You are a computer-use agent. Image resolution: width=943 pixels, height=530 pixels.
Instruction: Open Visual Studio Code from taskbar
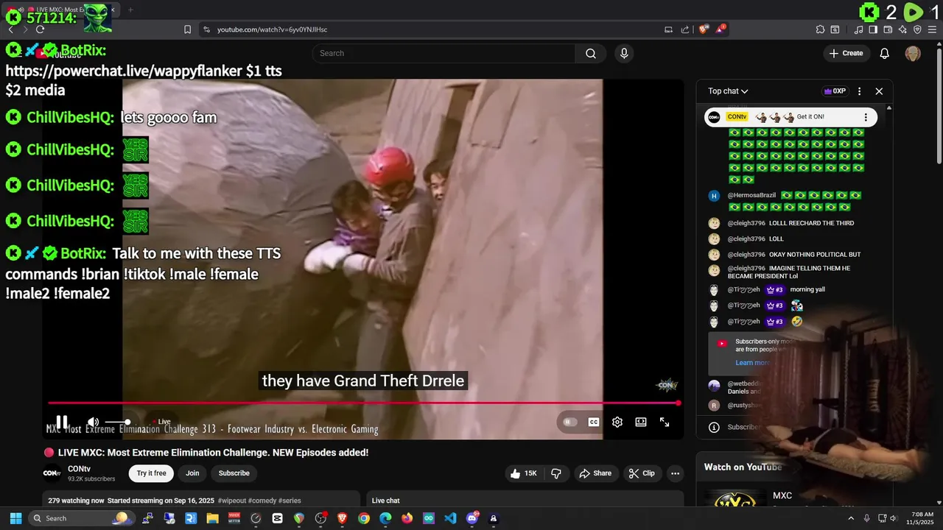[450, 518]
